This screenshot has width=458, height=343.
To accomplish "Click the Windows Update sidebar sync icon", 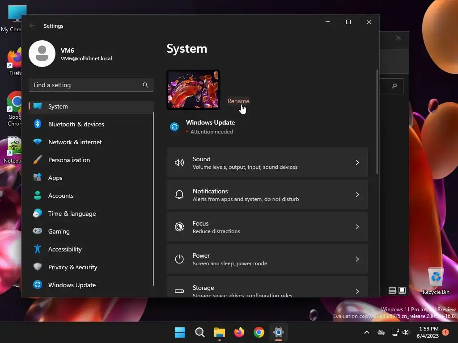I will pyautogui.click(x=38, y=284).
